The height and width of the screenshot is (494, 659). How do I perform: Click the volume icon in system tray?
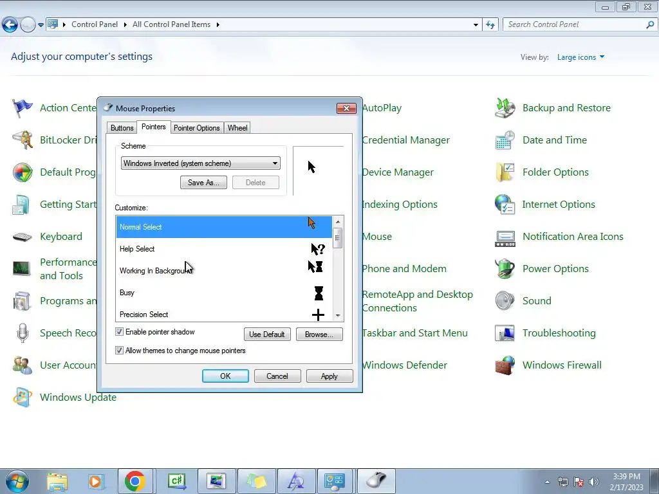594,482
